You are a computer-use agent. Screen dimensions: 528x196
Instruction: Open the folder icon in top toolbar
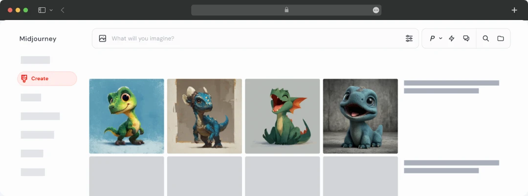(501, 39)
